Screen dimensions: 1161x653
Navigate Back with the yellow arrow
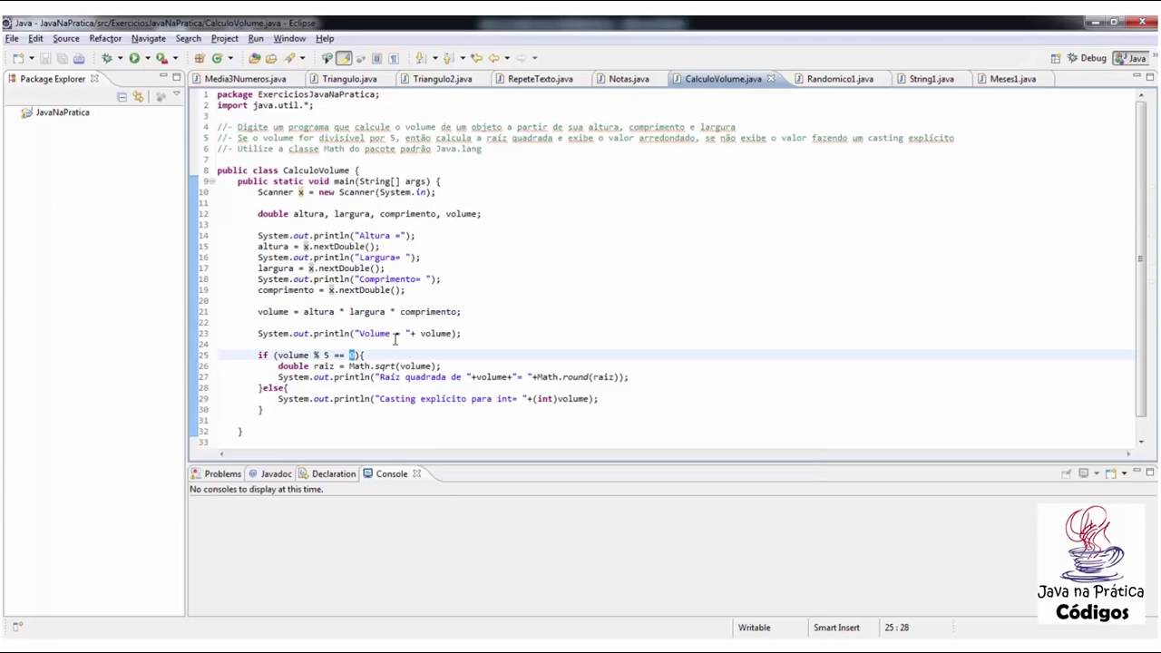tap(495, 58)
